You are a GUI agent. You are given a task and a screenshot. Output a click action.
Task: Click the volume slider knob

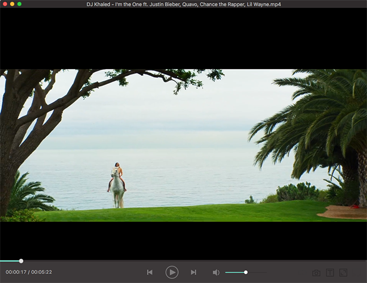pyautogui.click(x=246, y=272)
